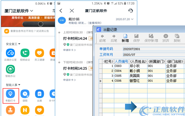Click 保存 save toolbar icon

(x=136, y=38)
